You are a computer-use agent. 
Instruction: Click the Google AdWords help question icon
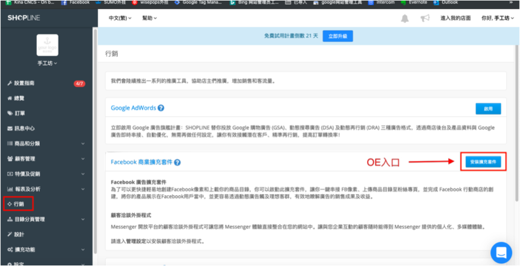coord(161,108)
